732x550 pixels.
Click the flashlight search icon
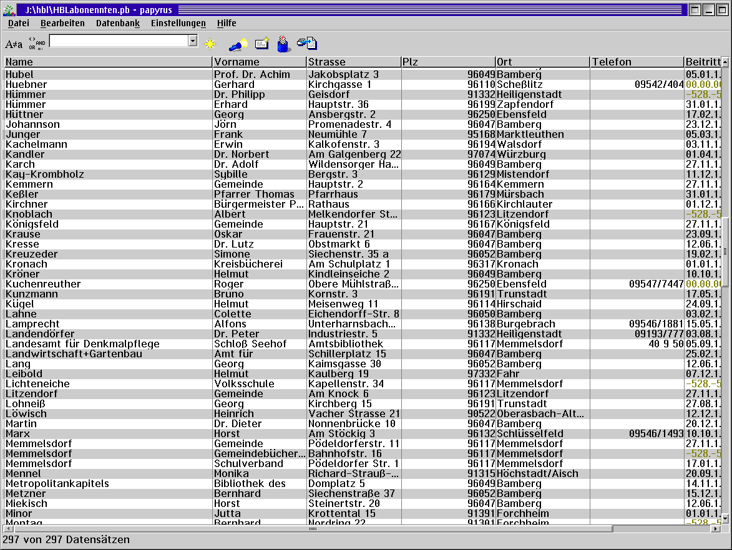238,44
